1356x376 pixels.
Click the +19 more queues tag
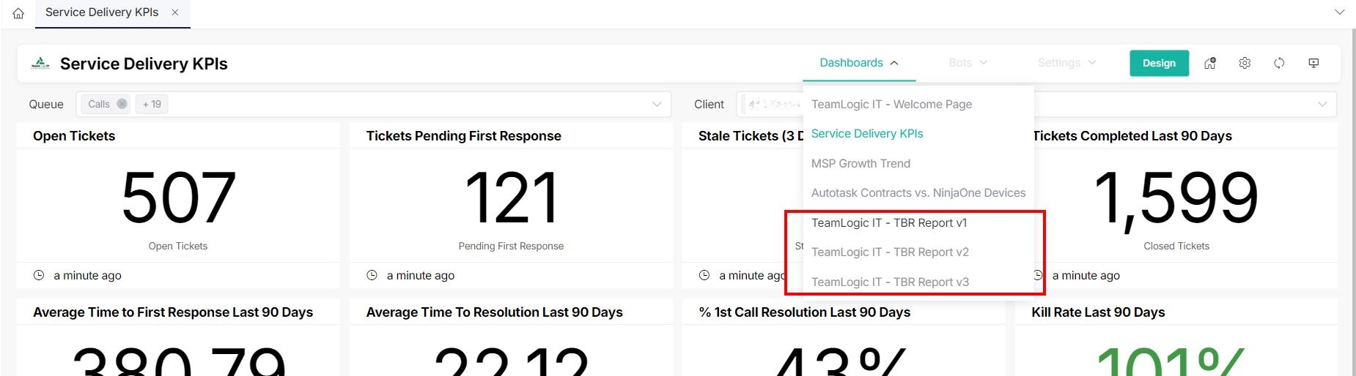click(x=152, y=105)
